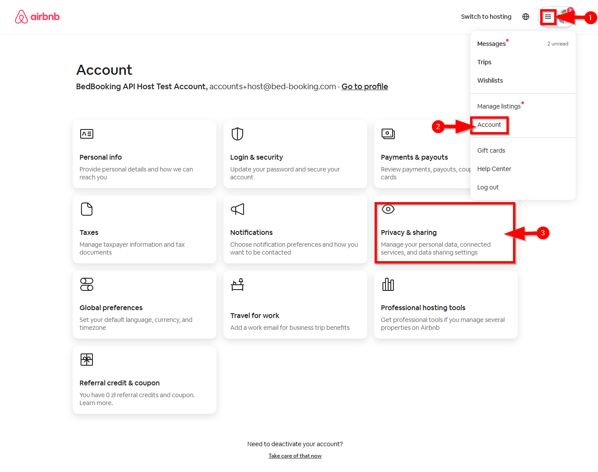Image resolution: width=598 pixels, height=472 pixels.
Task: Open the hamburger user menu
Action: coord(548,17)
